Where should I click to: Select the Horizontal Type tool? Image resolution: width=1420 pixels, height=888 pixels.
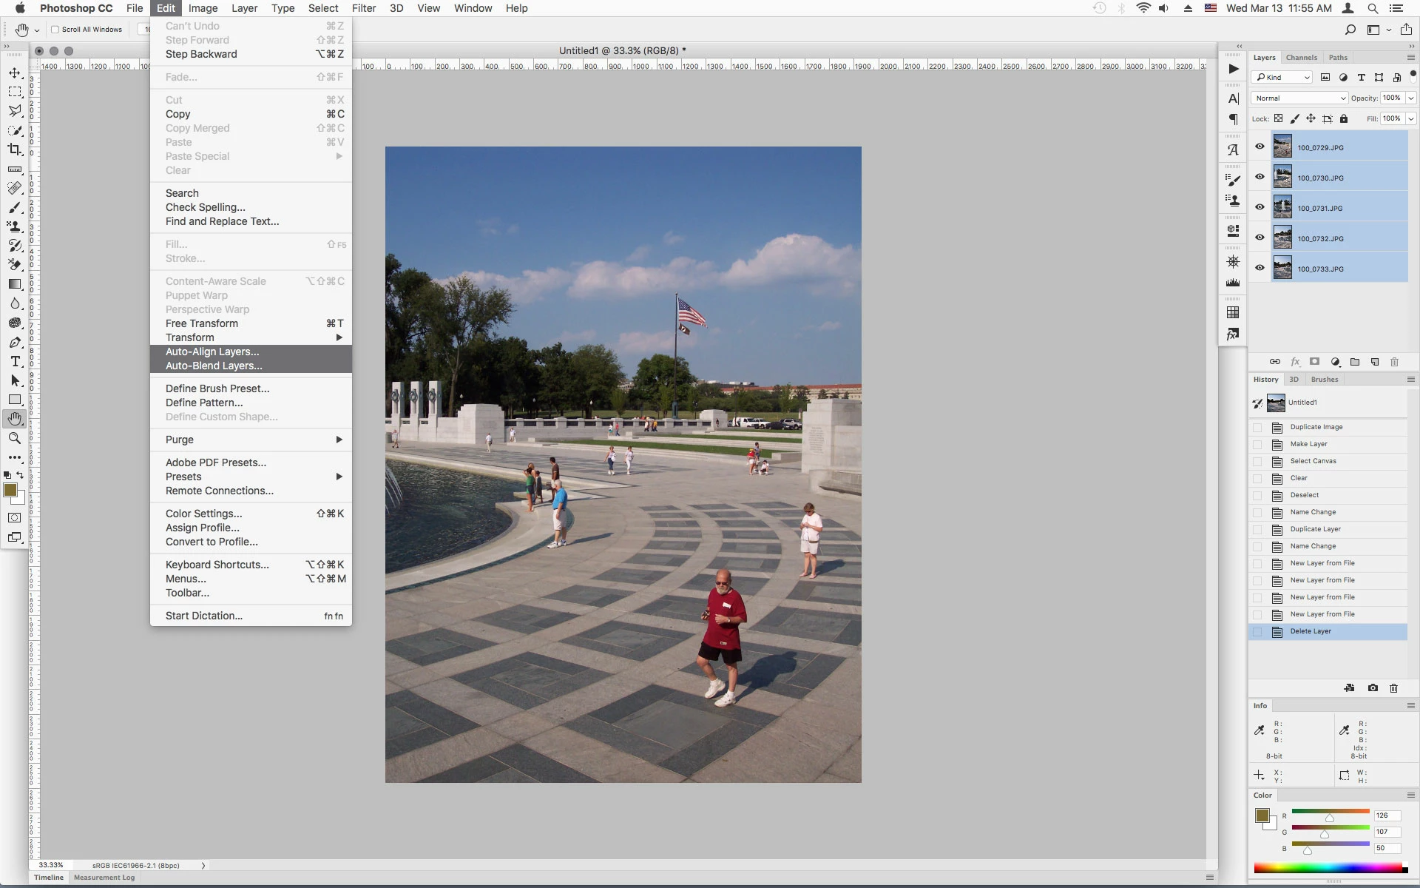tap(15, 361)
